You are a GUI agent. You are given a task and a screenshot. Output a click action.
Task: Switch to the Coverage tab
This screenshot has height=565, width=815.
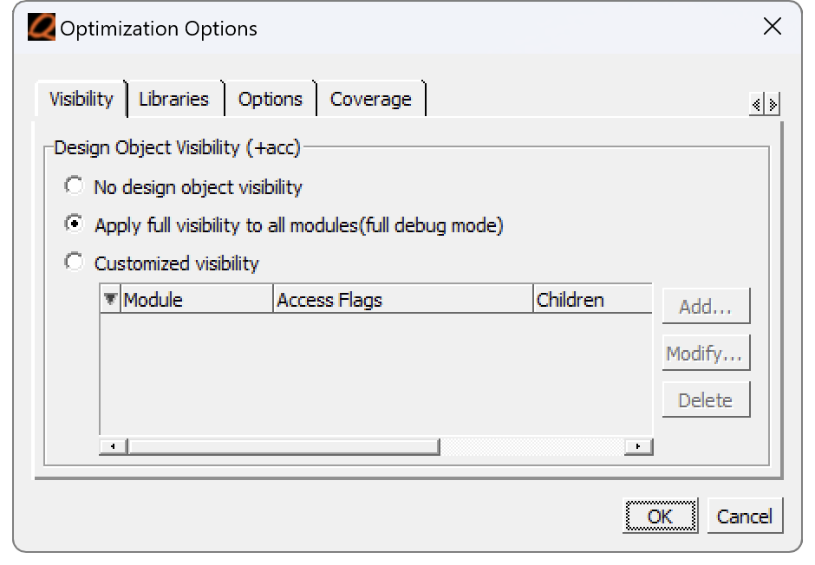pyautogui.click(x=370, y=99)
